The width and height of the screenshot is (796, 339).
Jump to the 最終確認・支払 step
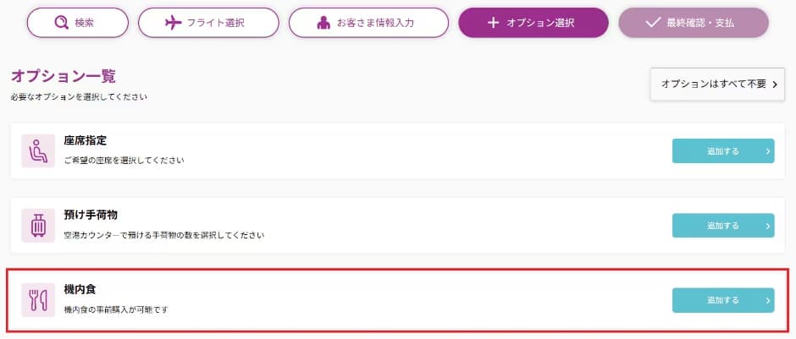pos(693,23)
